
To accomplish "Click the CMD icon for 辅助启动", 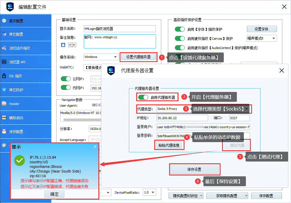I will point(4,117).
